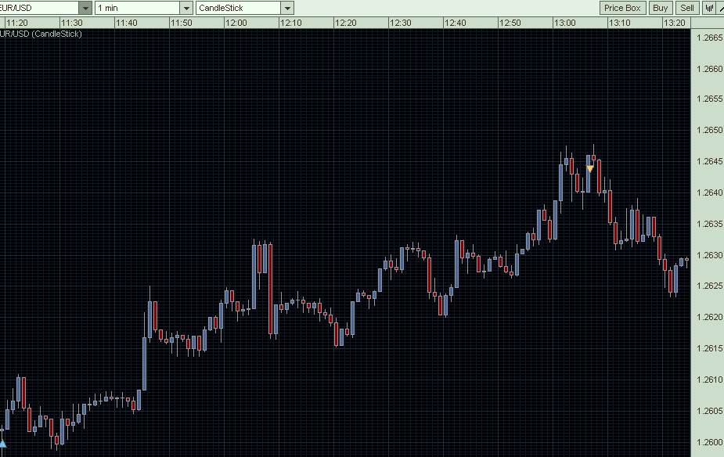Click the EUR/USD symbol field
The width and height of the screenshot is (724, 457).
[x=39, y=8]
